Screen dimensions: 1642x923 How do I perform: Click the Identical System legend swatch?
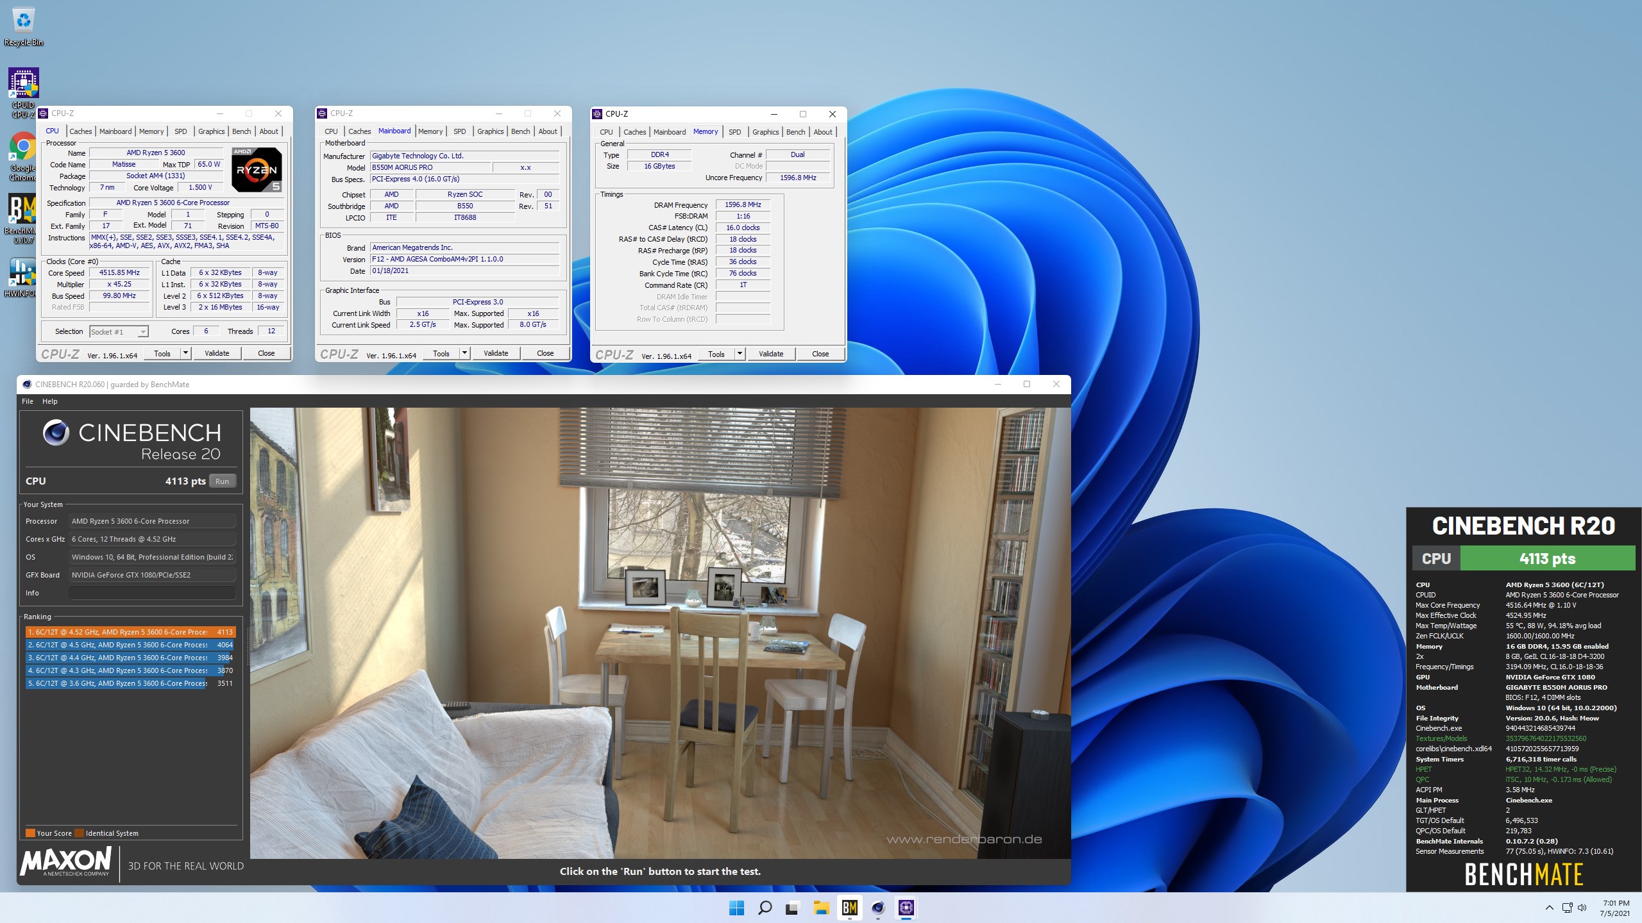click(x=80, y=833)
